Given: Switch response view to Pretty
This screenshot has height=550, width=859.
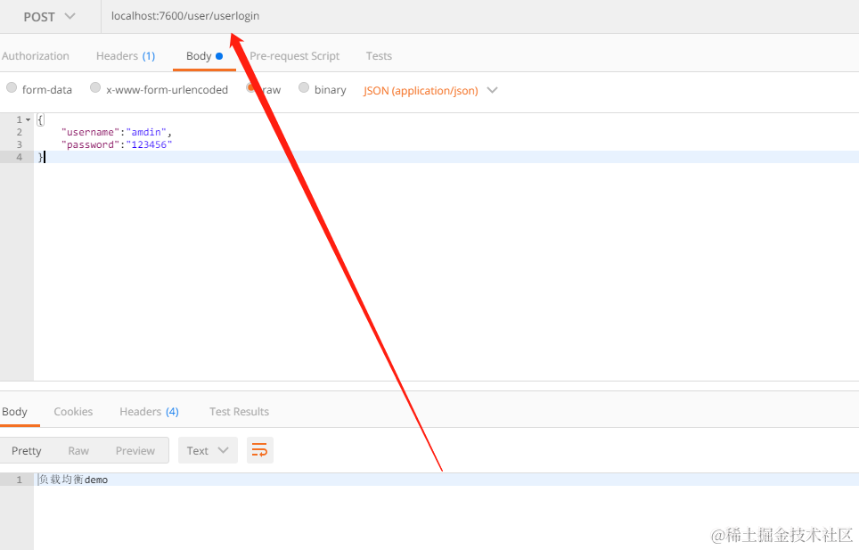Looking at the screenshot, I should pos(27,450).
